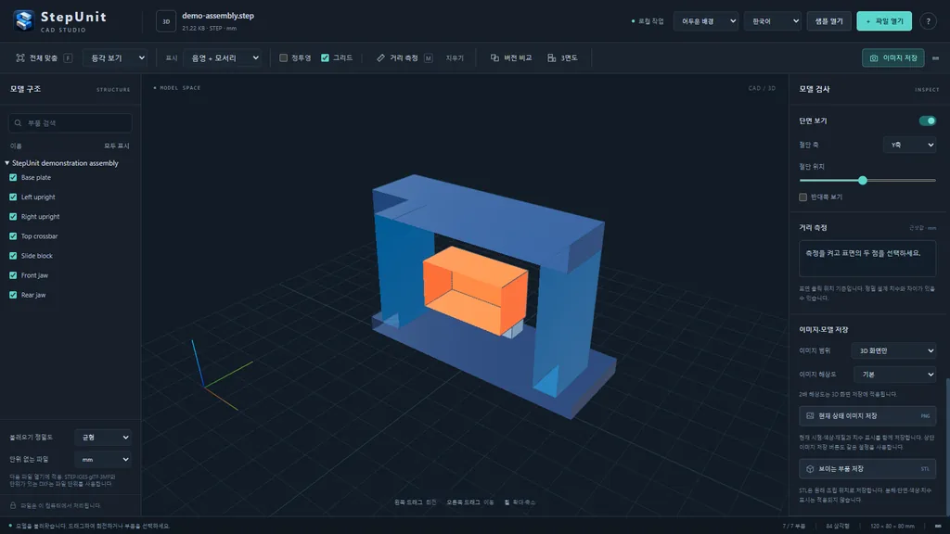Hide the Base plate part
The image size is (950, 534).
pyautogui.click(x=13, y=177)
